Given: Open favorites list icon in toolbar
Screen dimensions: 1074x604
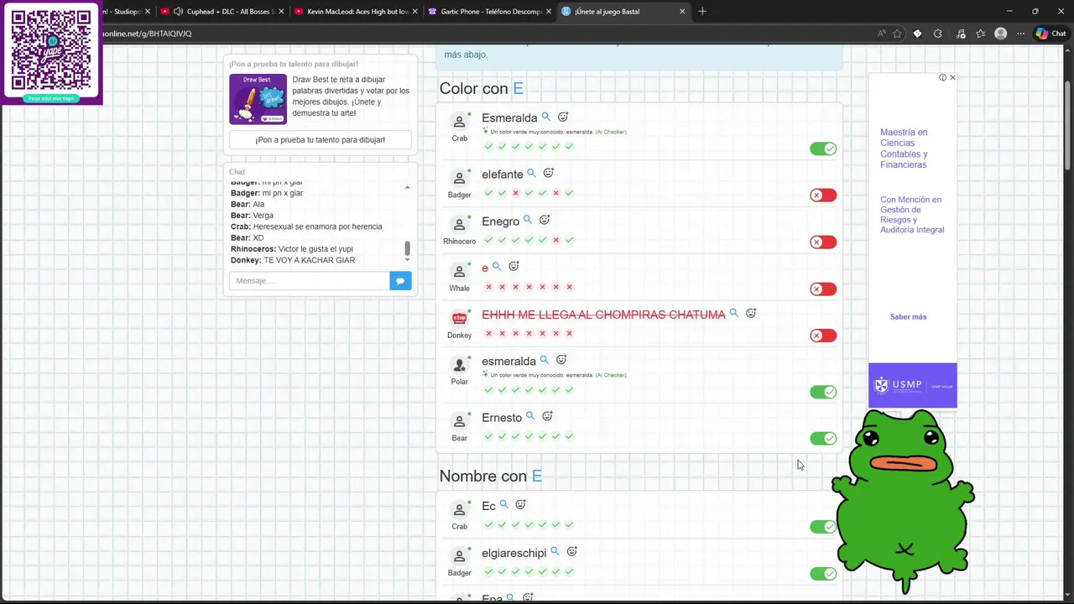Looking at the screenshot, I should [980, 34].
